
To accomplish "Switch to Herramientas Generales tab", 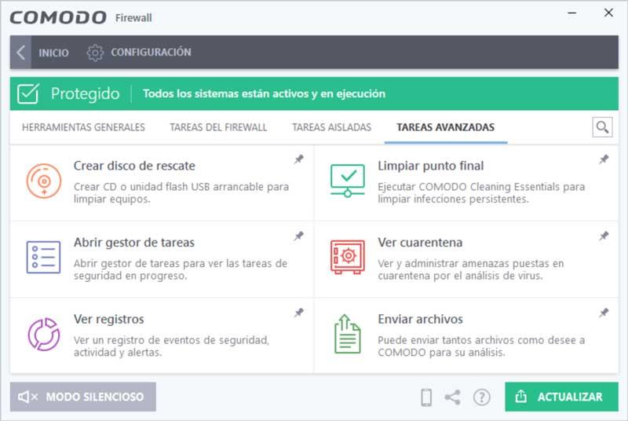I will pos(83,127).
